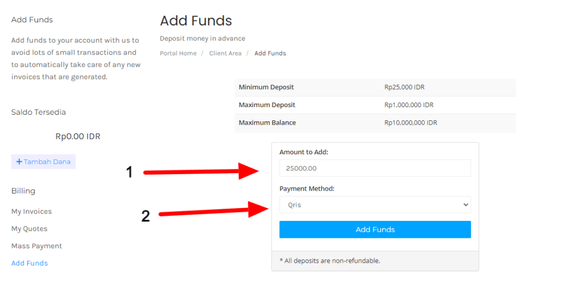Click the Rp0.00 IDR balance amount

coord(78,136)
